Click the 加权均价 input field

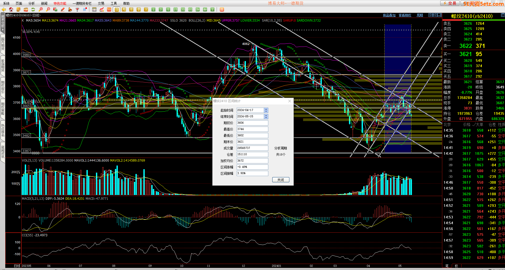coord(252,161)
